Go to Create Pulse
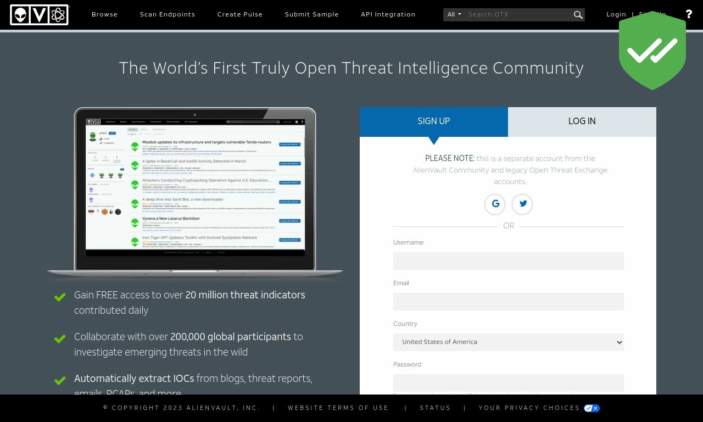This screenshot has height=422, width=703. pos(240,14)
